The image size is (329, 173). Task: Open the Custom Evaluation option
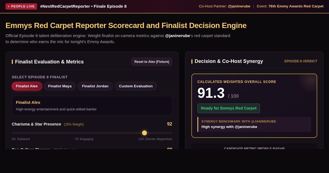coord(136,86)
